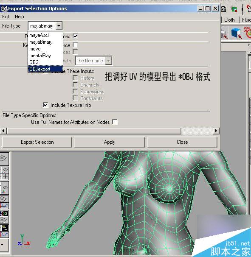Click the highlight selection mode icon with green square
Image resolution: width=251 pixels, height=257 pixels.
[x=234, y=9]
